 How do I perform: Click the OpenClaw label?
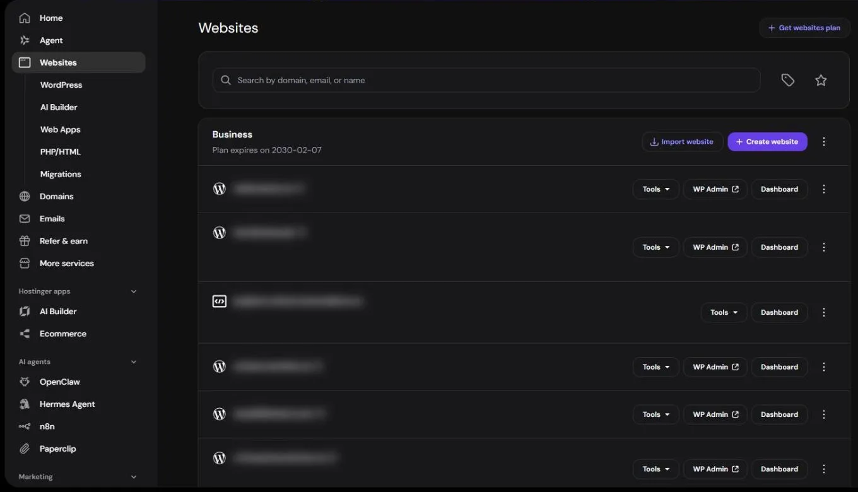coord(60,382)
